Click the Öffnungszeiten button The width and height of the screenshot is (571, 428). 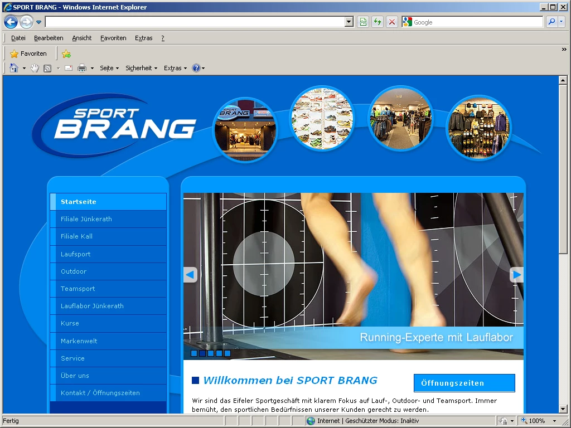[464, 383]
